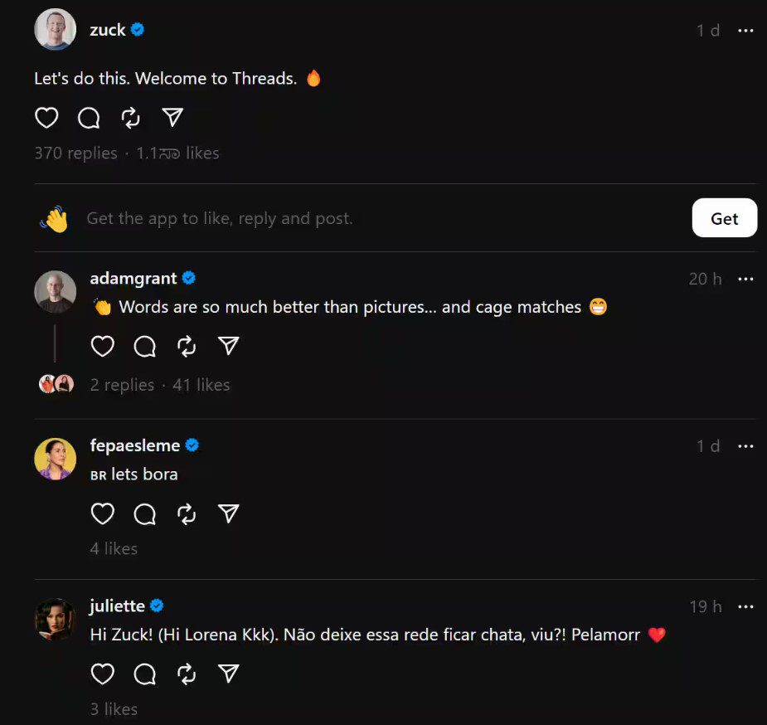Click zuck's profile avatar
Image resolution: width=767 pixels, height=725 pixels.
[x=56, y=29]
